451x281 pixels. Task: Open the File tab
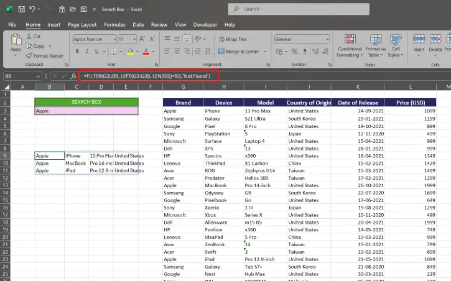click(x=12, y=25)
